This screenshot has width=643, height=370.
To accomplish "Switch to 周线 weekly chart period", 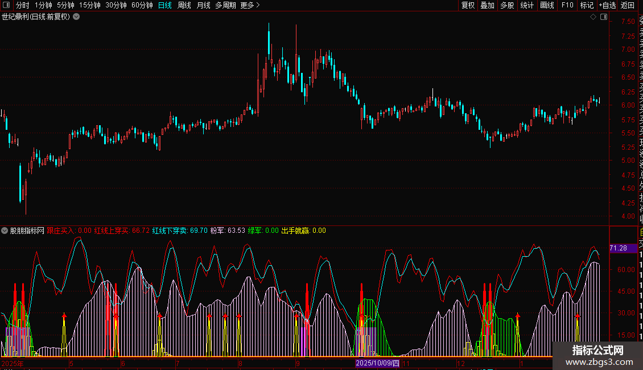I will pyautogui.click(x=184, y=5).
